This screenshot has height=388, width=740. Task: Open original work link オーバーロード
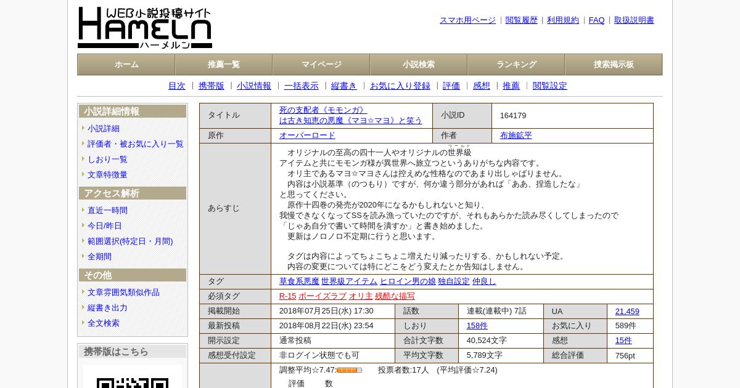pyautogui.click(x=307, y=135)
